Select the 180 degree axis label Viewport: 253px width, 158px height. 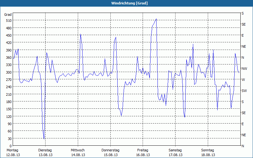(9, 102)
